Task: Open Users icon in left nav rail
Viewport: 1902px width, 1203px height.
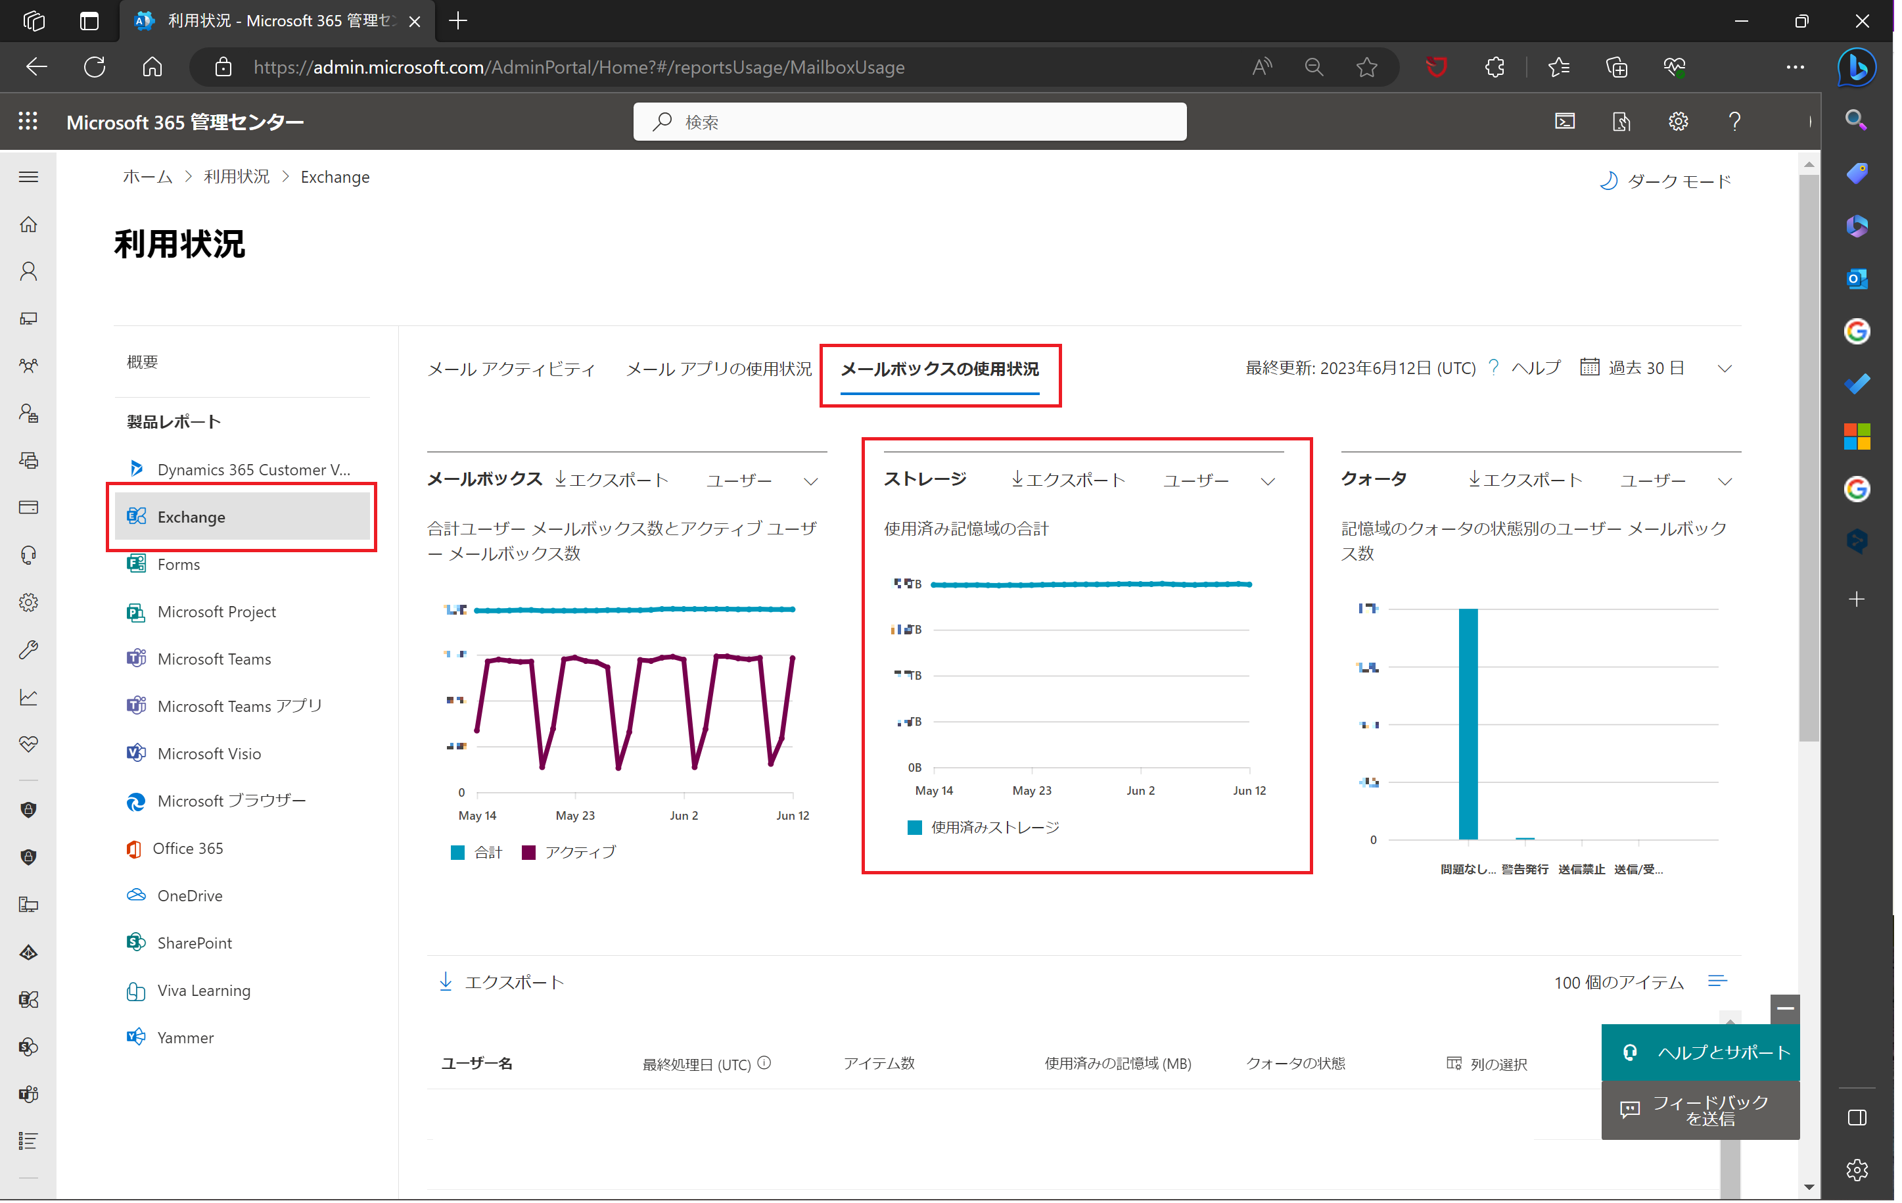Action: pos(28,271)
